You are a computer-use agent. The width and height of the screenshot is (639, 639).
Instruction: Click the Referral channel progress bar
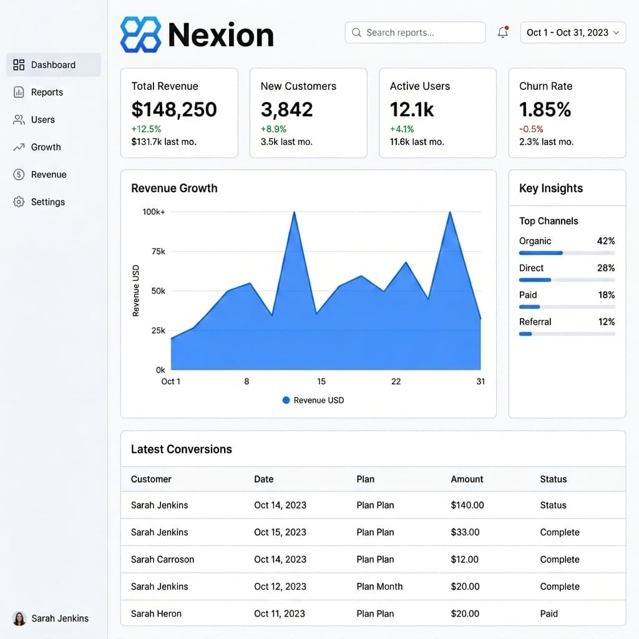click(x=567, y=334)
